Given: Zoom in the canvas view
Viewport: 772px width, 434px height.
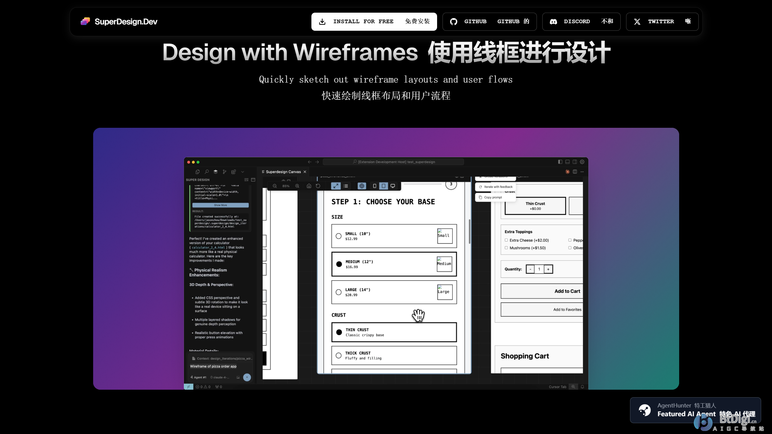Looking at the screenshot, I should tap(297, 186).
